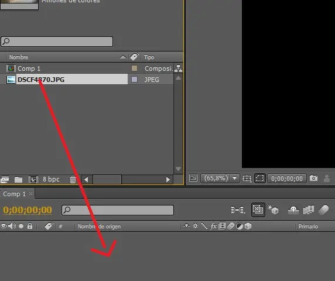Click left arrow of Project panel scrollbar
Viewport: 335px width, 281px height.
tap(86, 180)
